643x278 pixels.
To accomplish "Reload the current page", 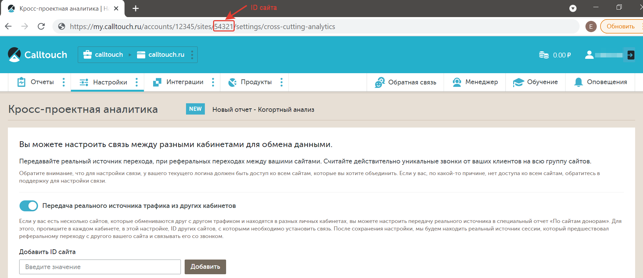I will pos(41,26).
